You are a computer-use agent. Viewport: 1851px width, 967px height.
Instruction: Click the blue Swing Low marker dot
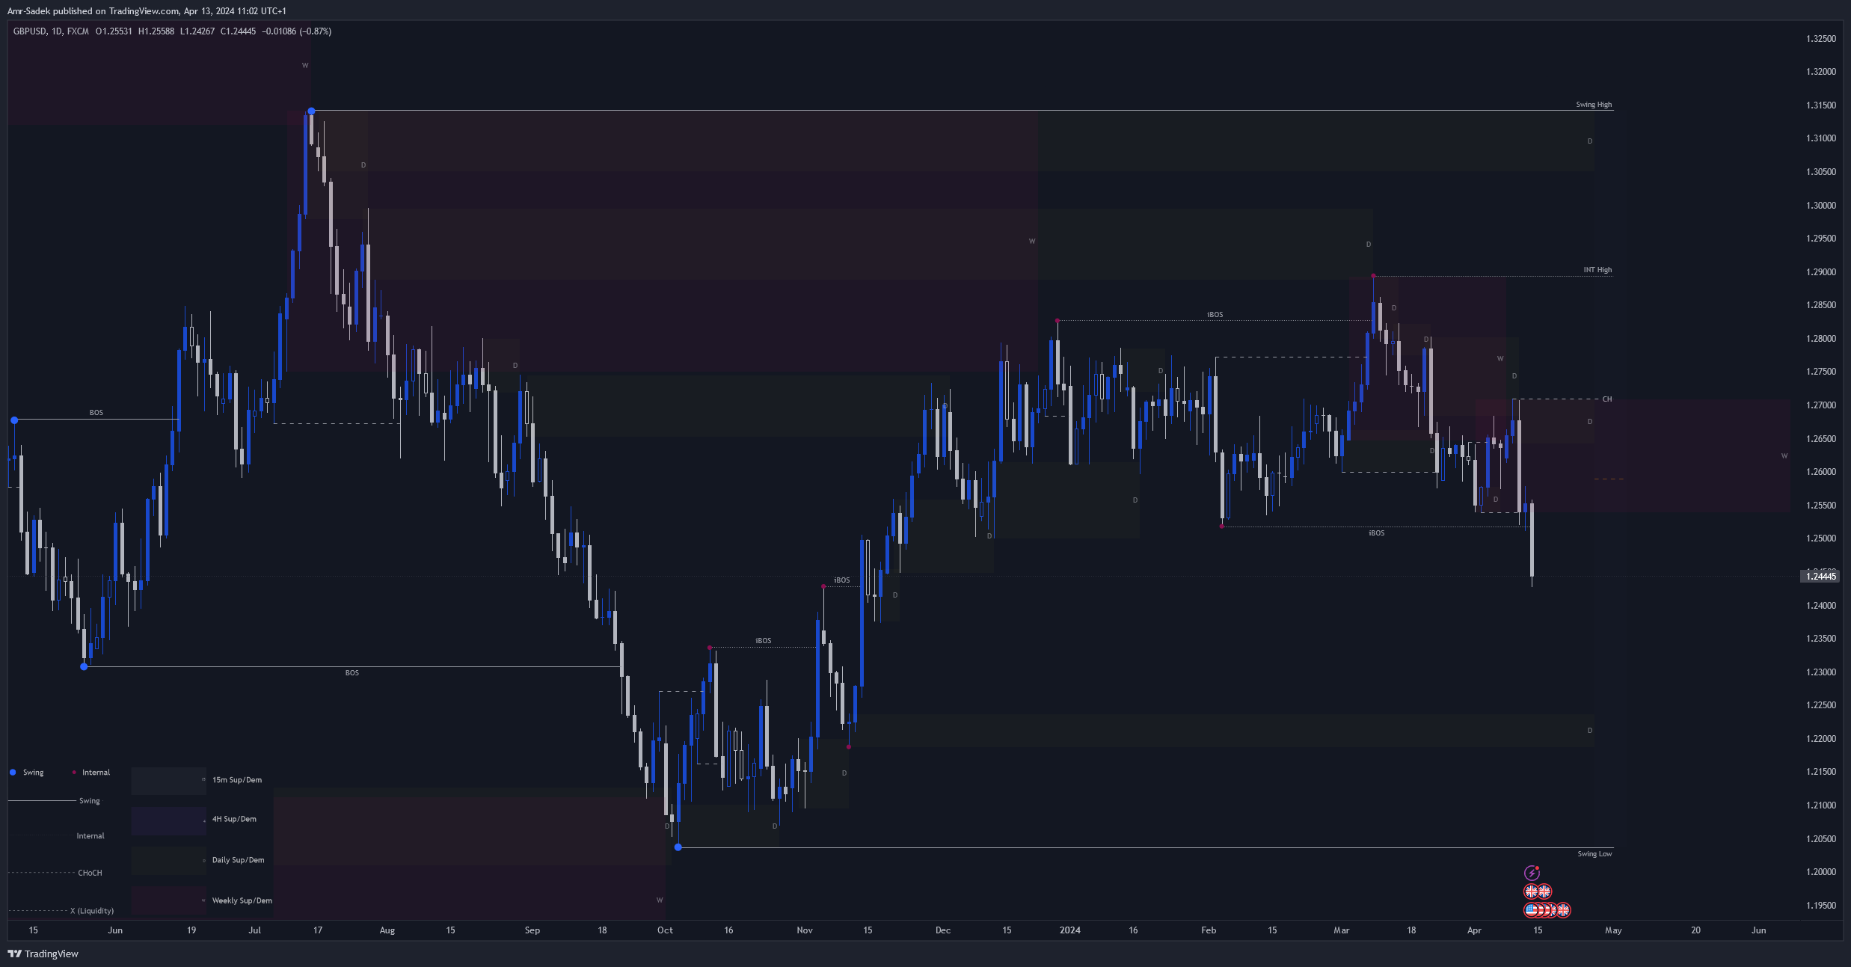[678, 847]
